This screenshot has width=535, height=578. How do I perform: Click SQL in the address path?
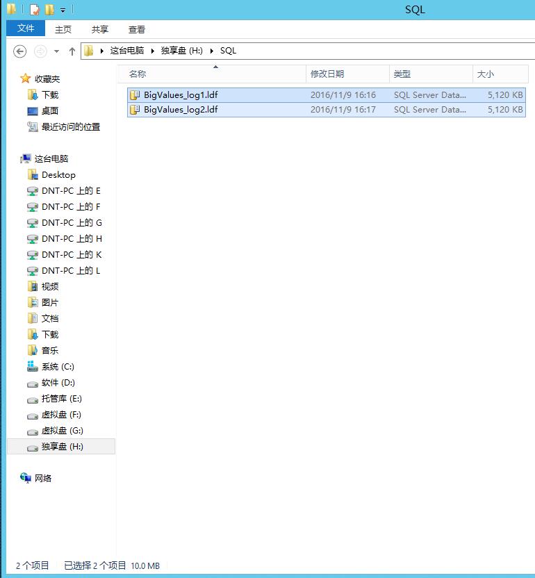(x=228, y=51)
